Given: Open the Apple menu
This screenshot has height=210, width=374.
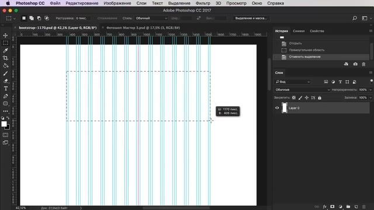Looking at the screenshot, I should tap(8, 3).
